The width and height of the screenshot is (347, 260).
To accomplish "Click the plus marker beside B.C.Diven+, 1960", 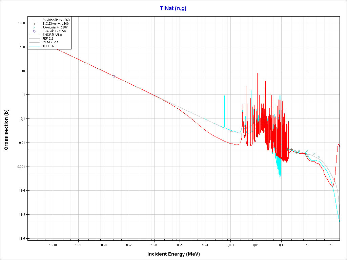I will pyautogui.click(x=34, y=24).
